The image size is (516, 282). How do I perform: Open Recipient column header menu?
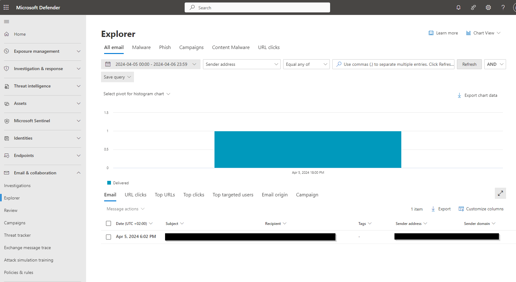[276, 224]
